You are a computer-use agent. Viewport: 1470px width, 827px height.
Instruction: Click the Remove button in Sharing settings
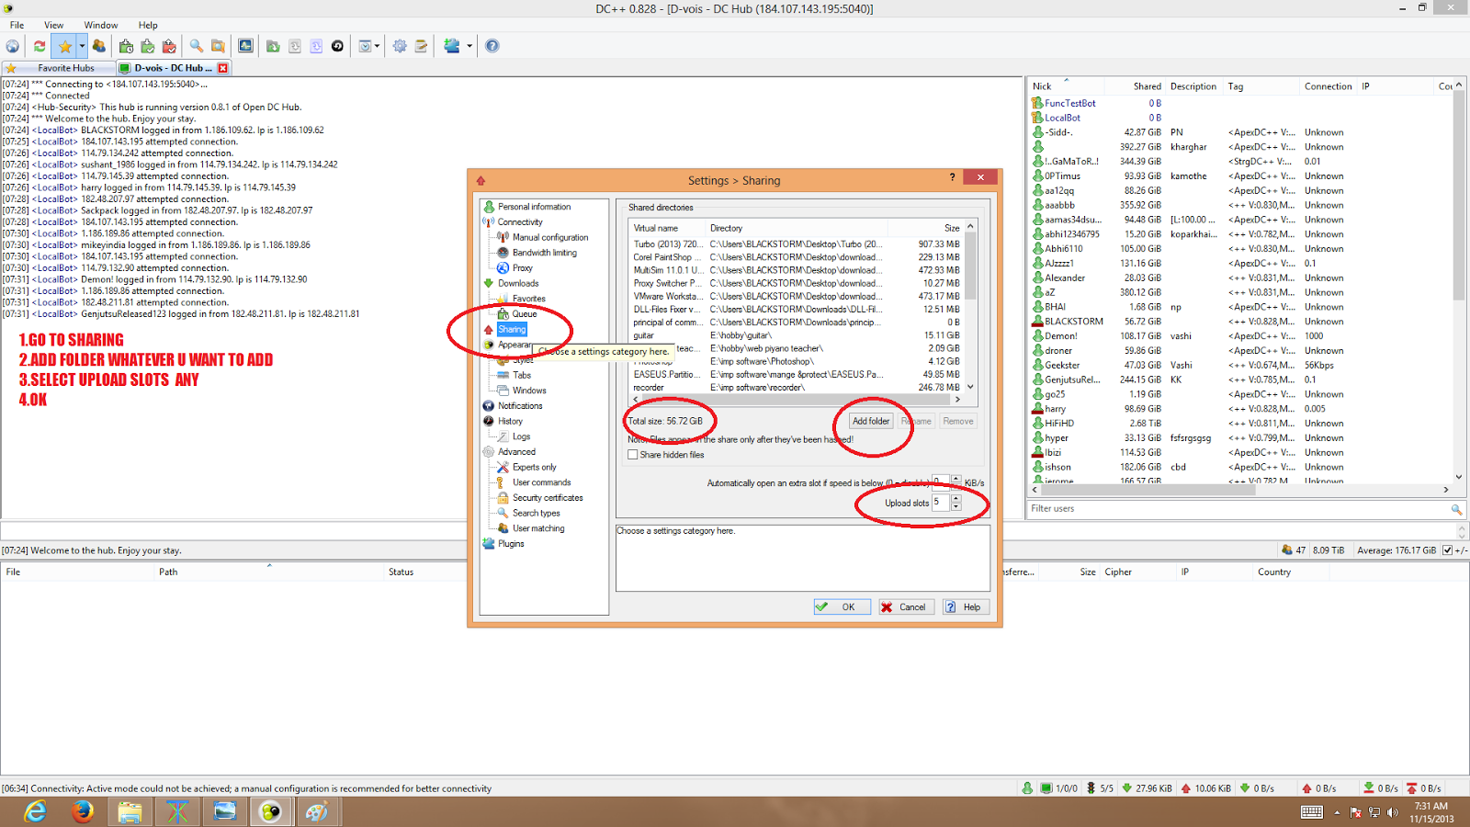click(x=958, y=421)
